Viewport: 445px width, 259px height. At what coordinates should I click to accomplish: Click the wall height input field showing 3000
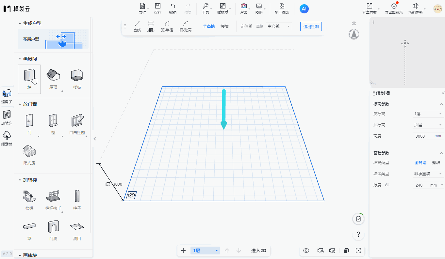coord(423,136)
